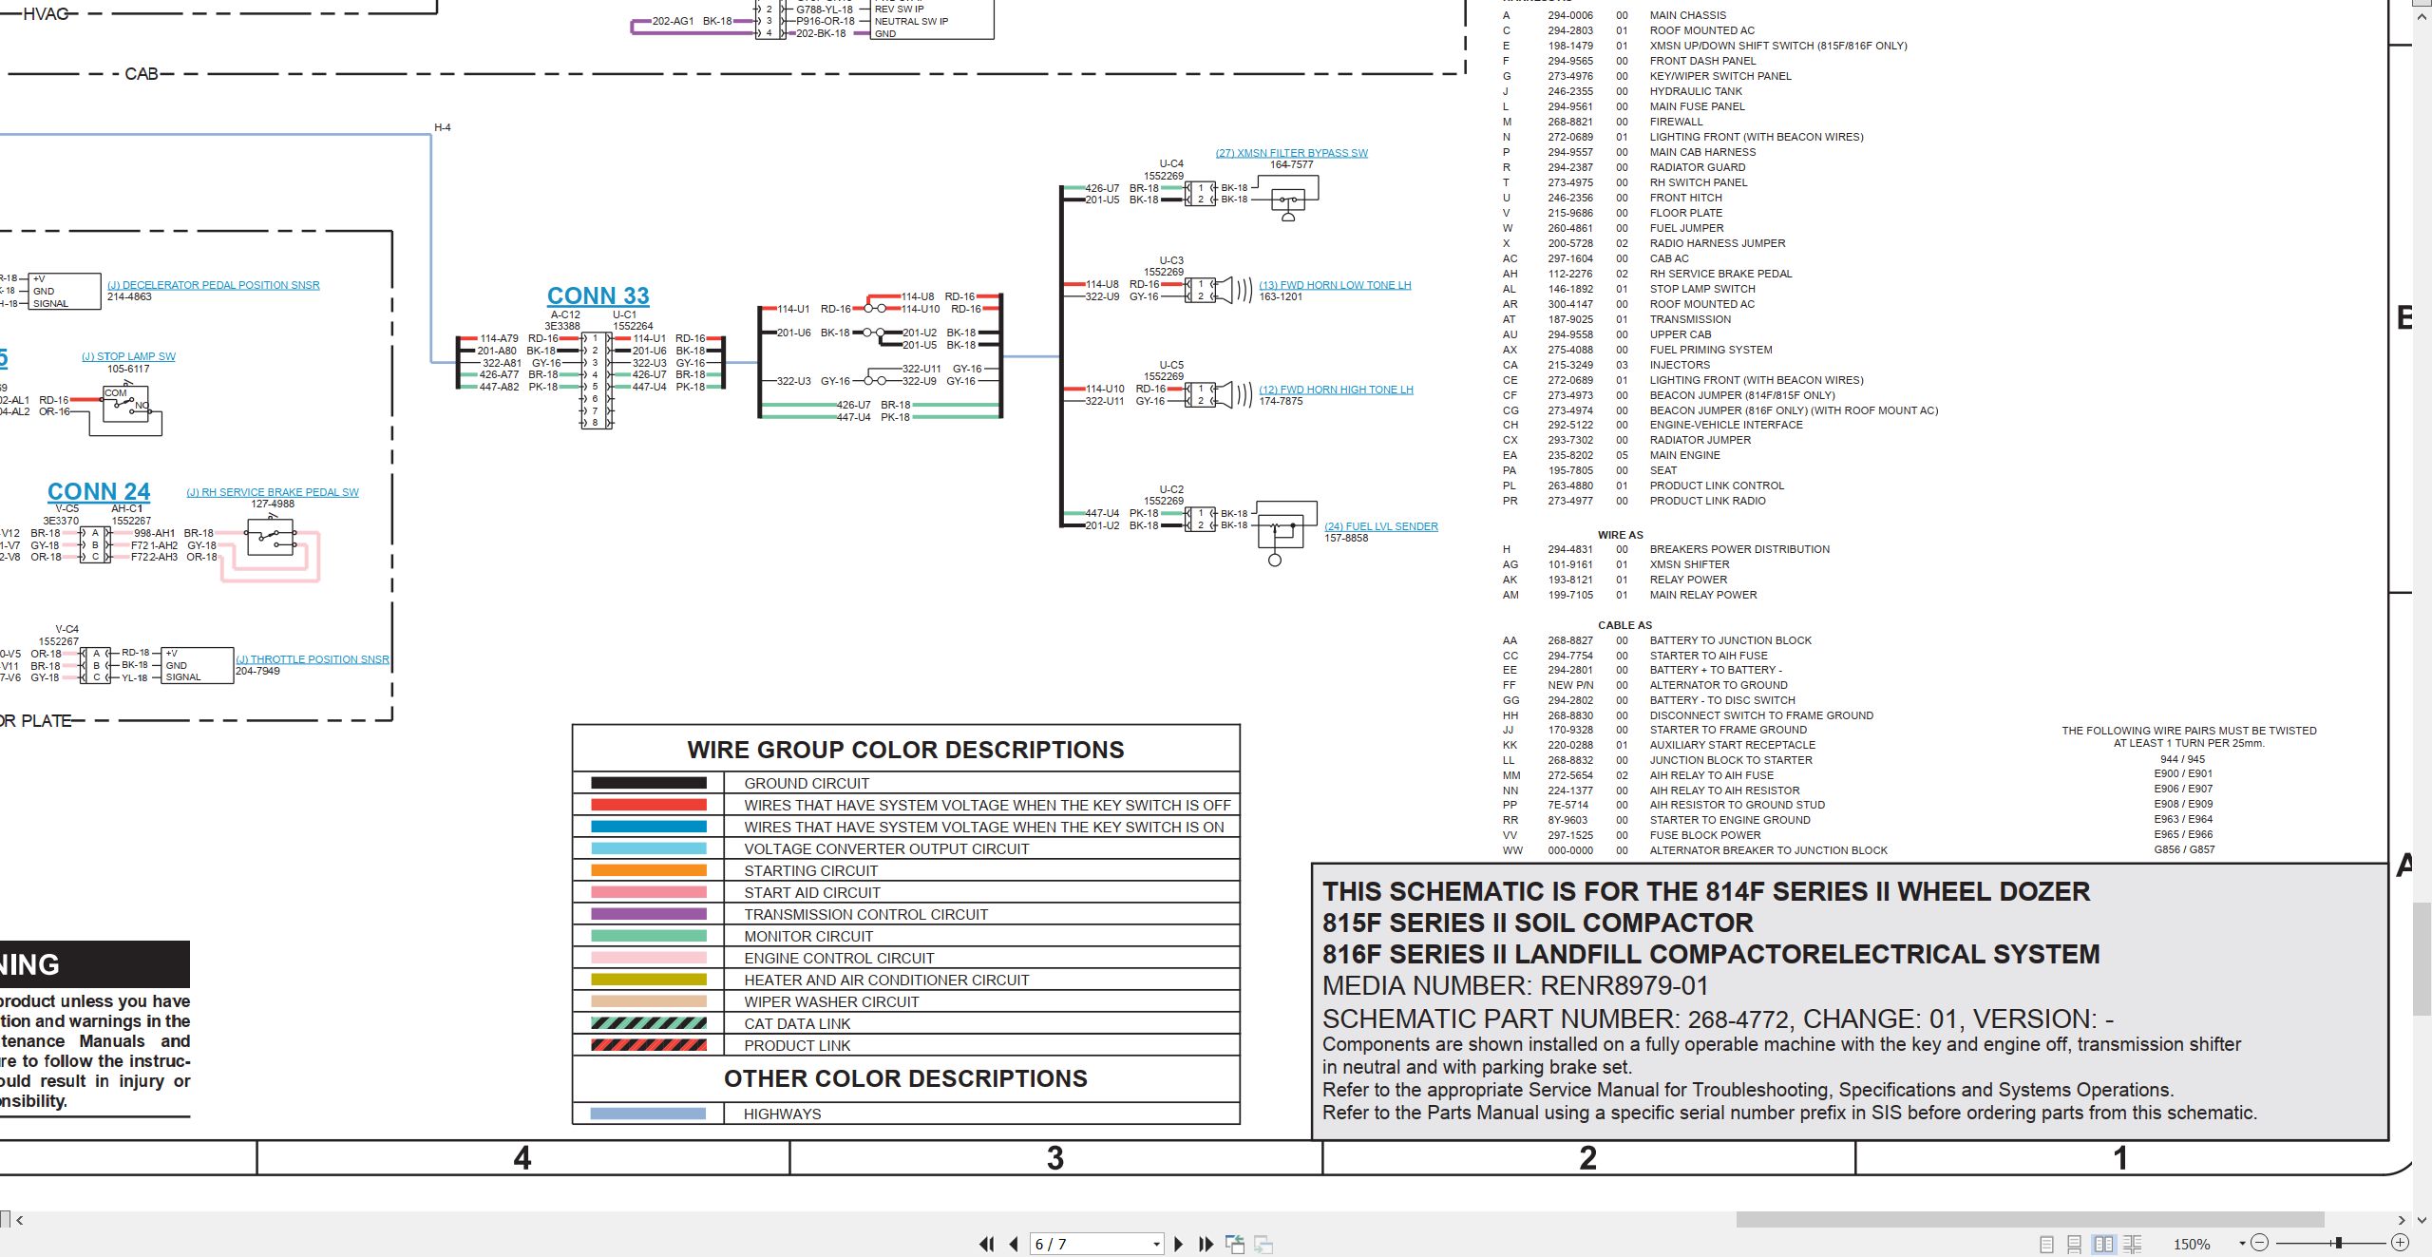
Task: Click the 'TRANSMISSION CONTROL CIRCUIT' legend text
Action: (x=865, y=914)
